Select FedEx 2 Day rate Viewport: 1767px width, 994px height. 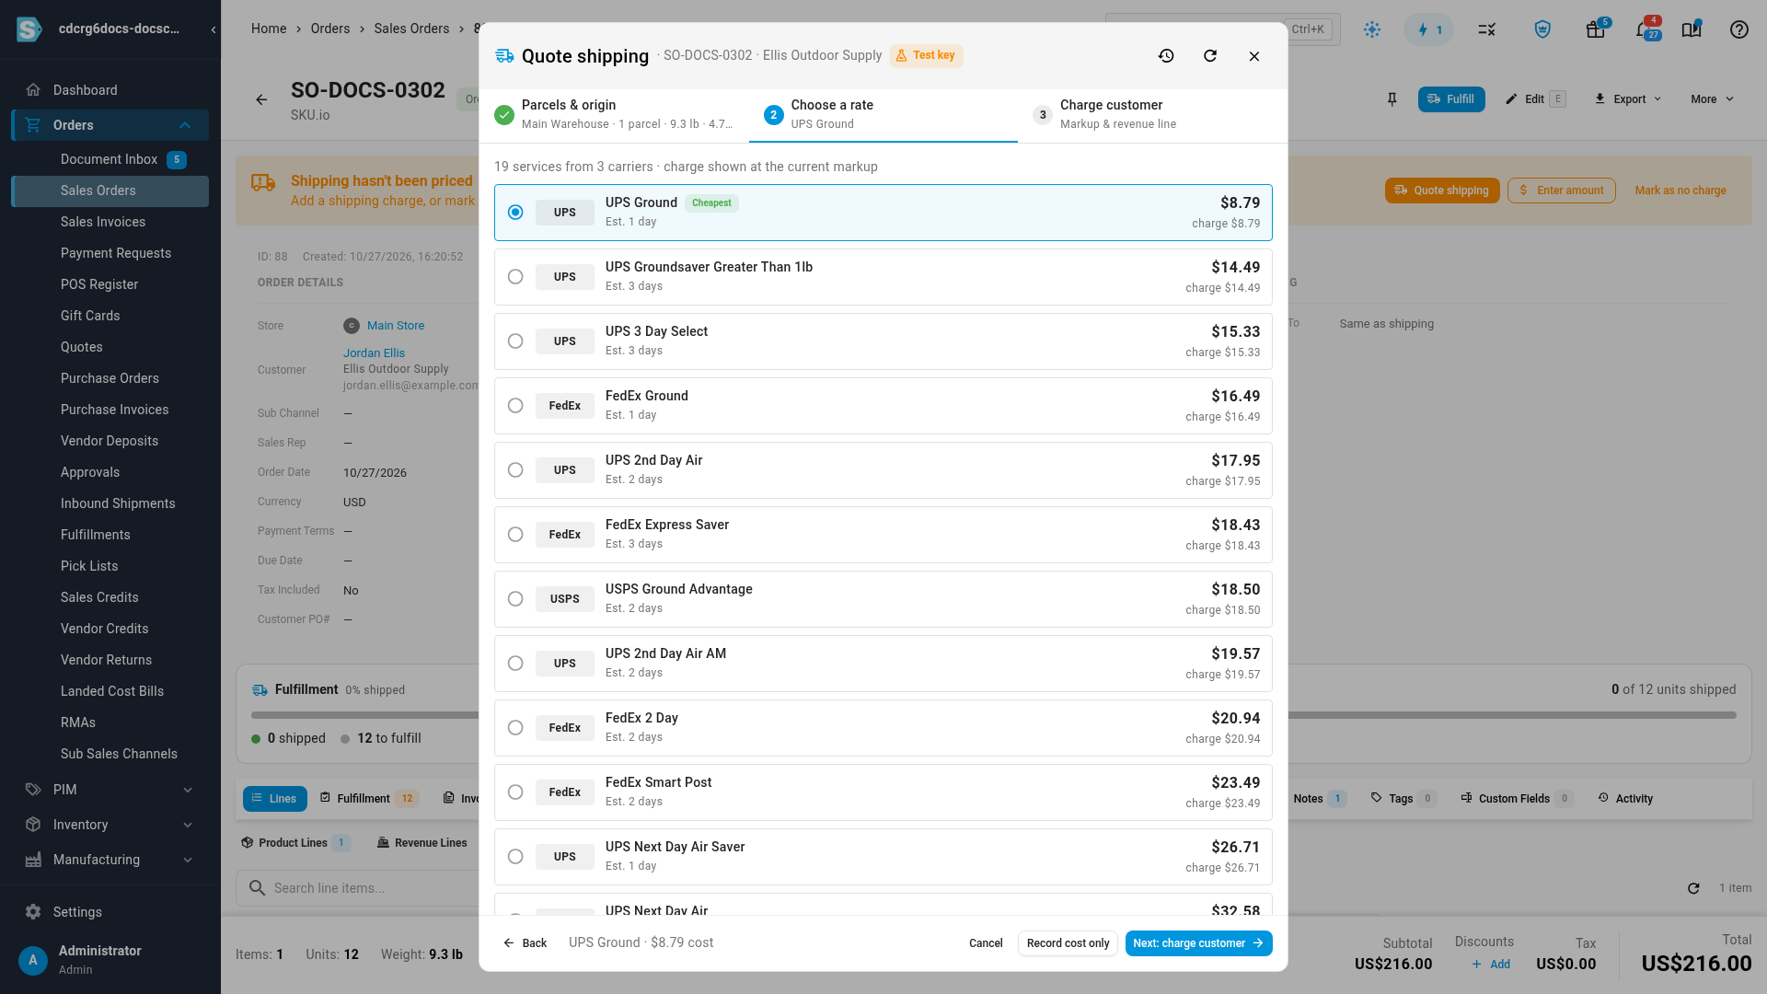pos(883,728)
